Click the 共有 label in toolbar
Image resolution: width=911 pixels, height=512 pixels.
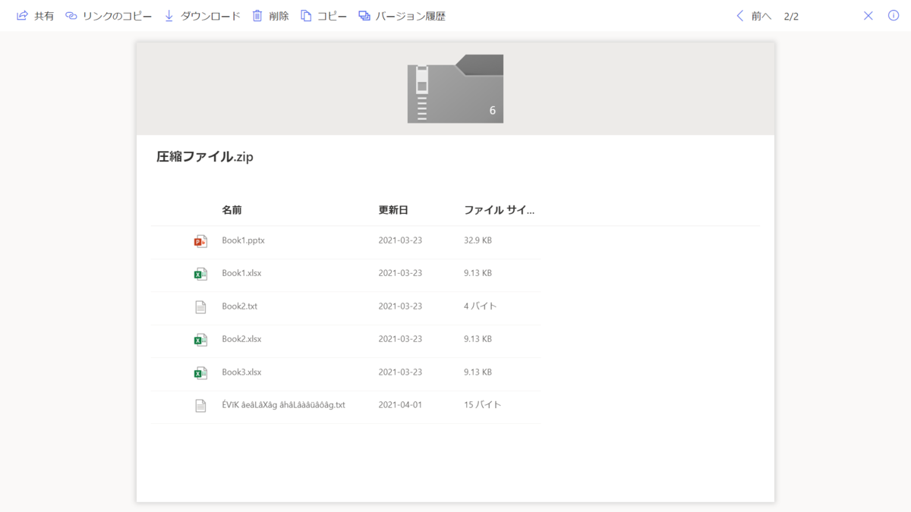coord(44,16)
